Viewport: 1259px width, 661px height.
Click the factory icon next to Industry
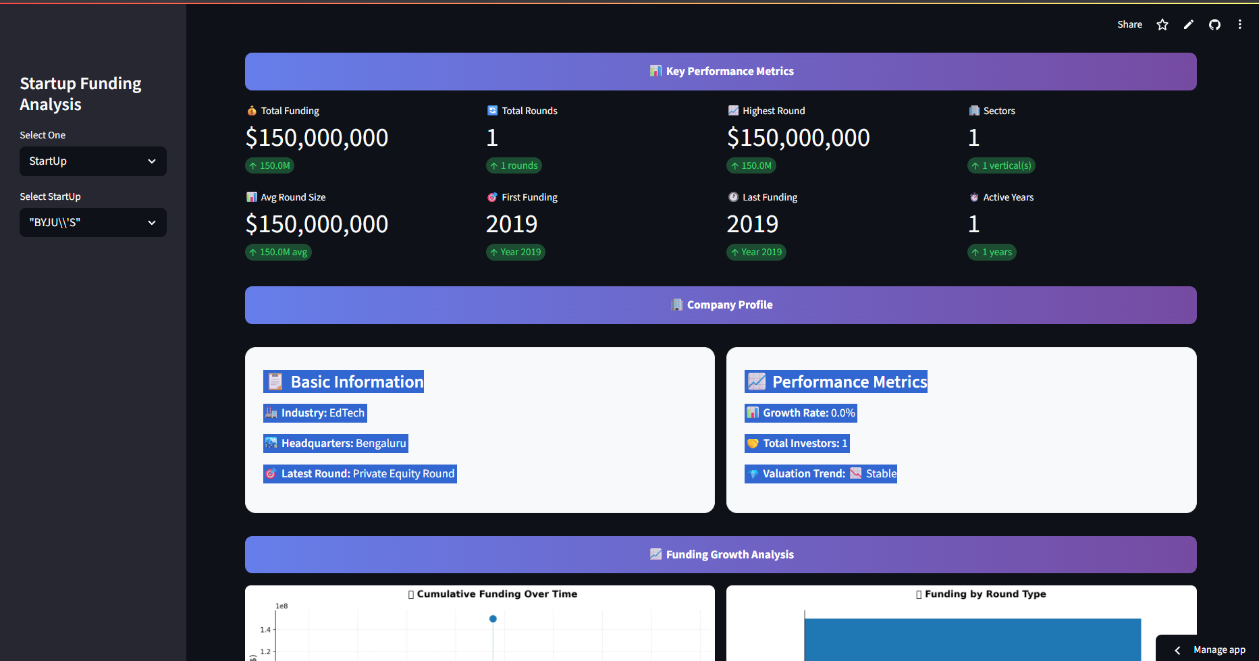271,413
